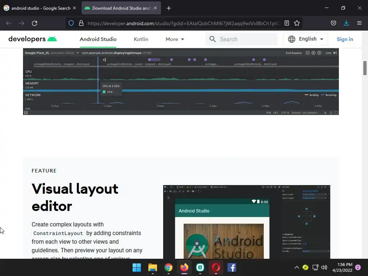The height and width of the screenshot is (276, 368).
Task: Bookmark this page with the star
Action: coord(297,23)
